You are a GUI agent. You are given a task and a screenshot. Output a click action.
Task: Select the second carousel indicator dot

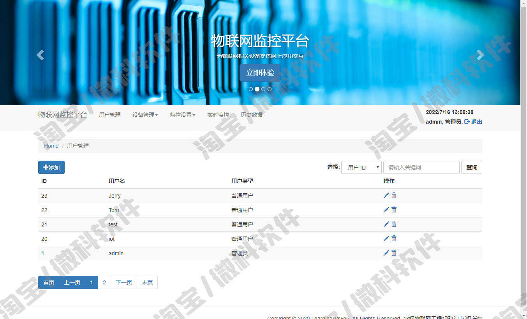[257, 89]
